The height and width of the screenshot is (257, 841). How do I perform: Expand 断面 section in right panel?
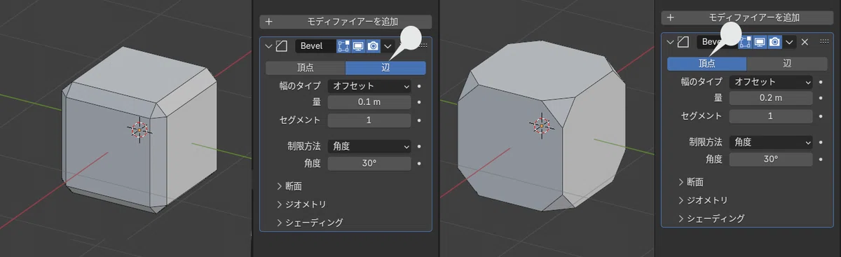tap(691, 182)
